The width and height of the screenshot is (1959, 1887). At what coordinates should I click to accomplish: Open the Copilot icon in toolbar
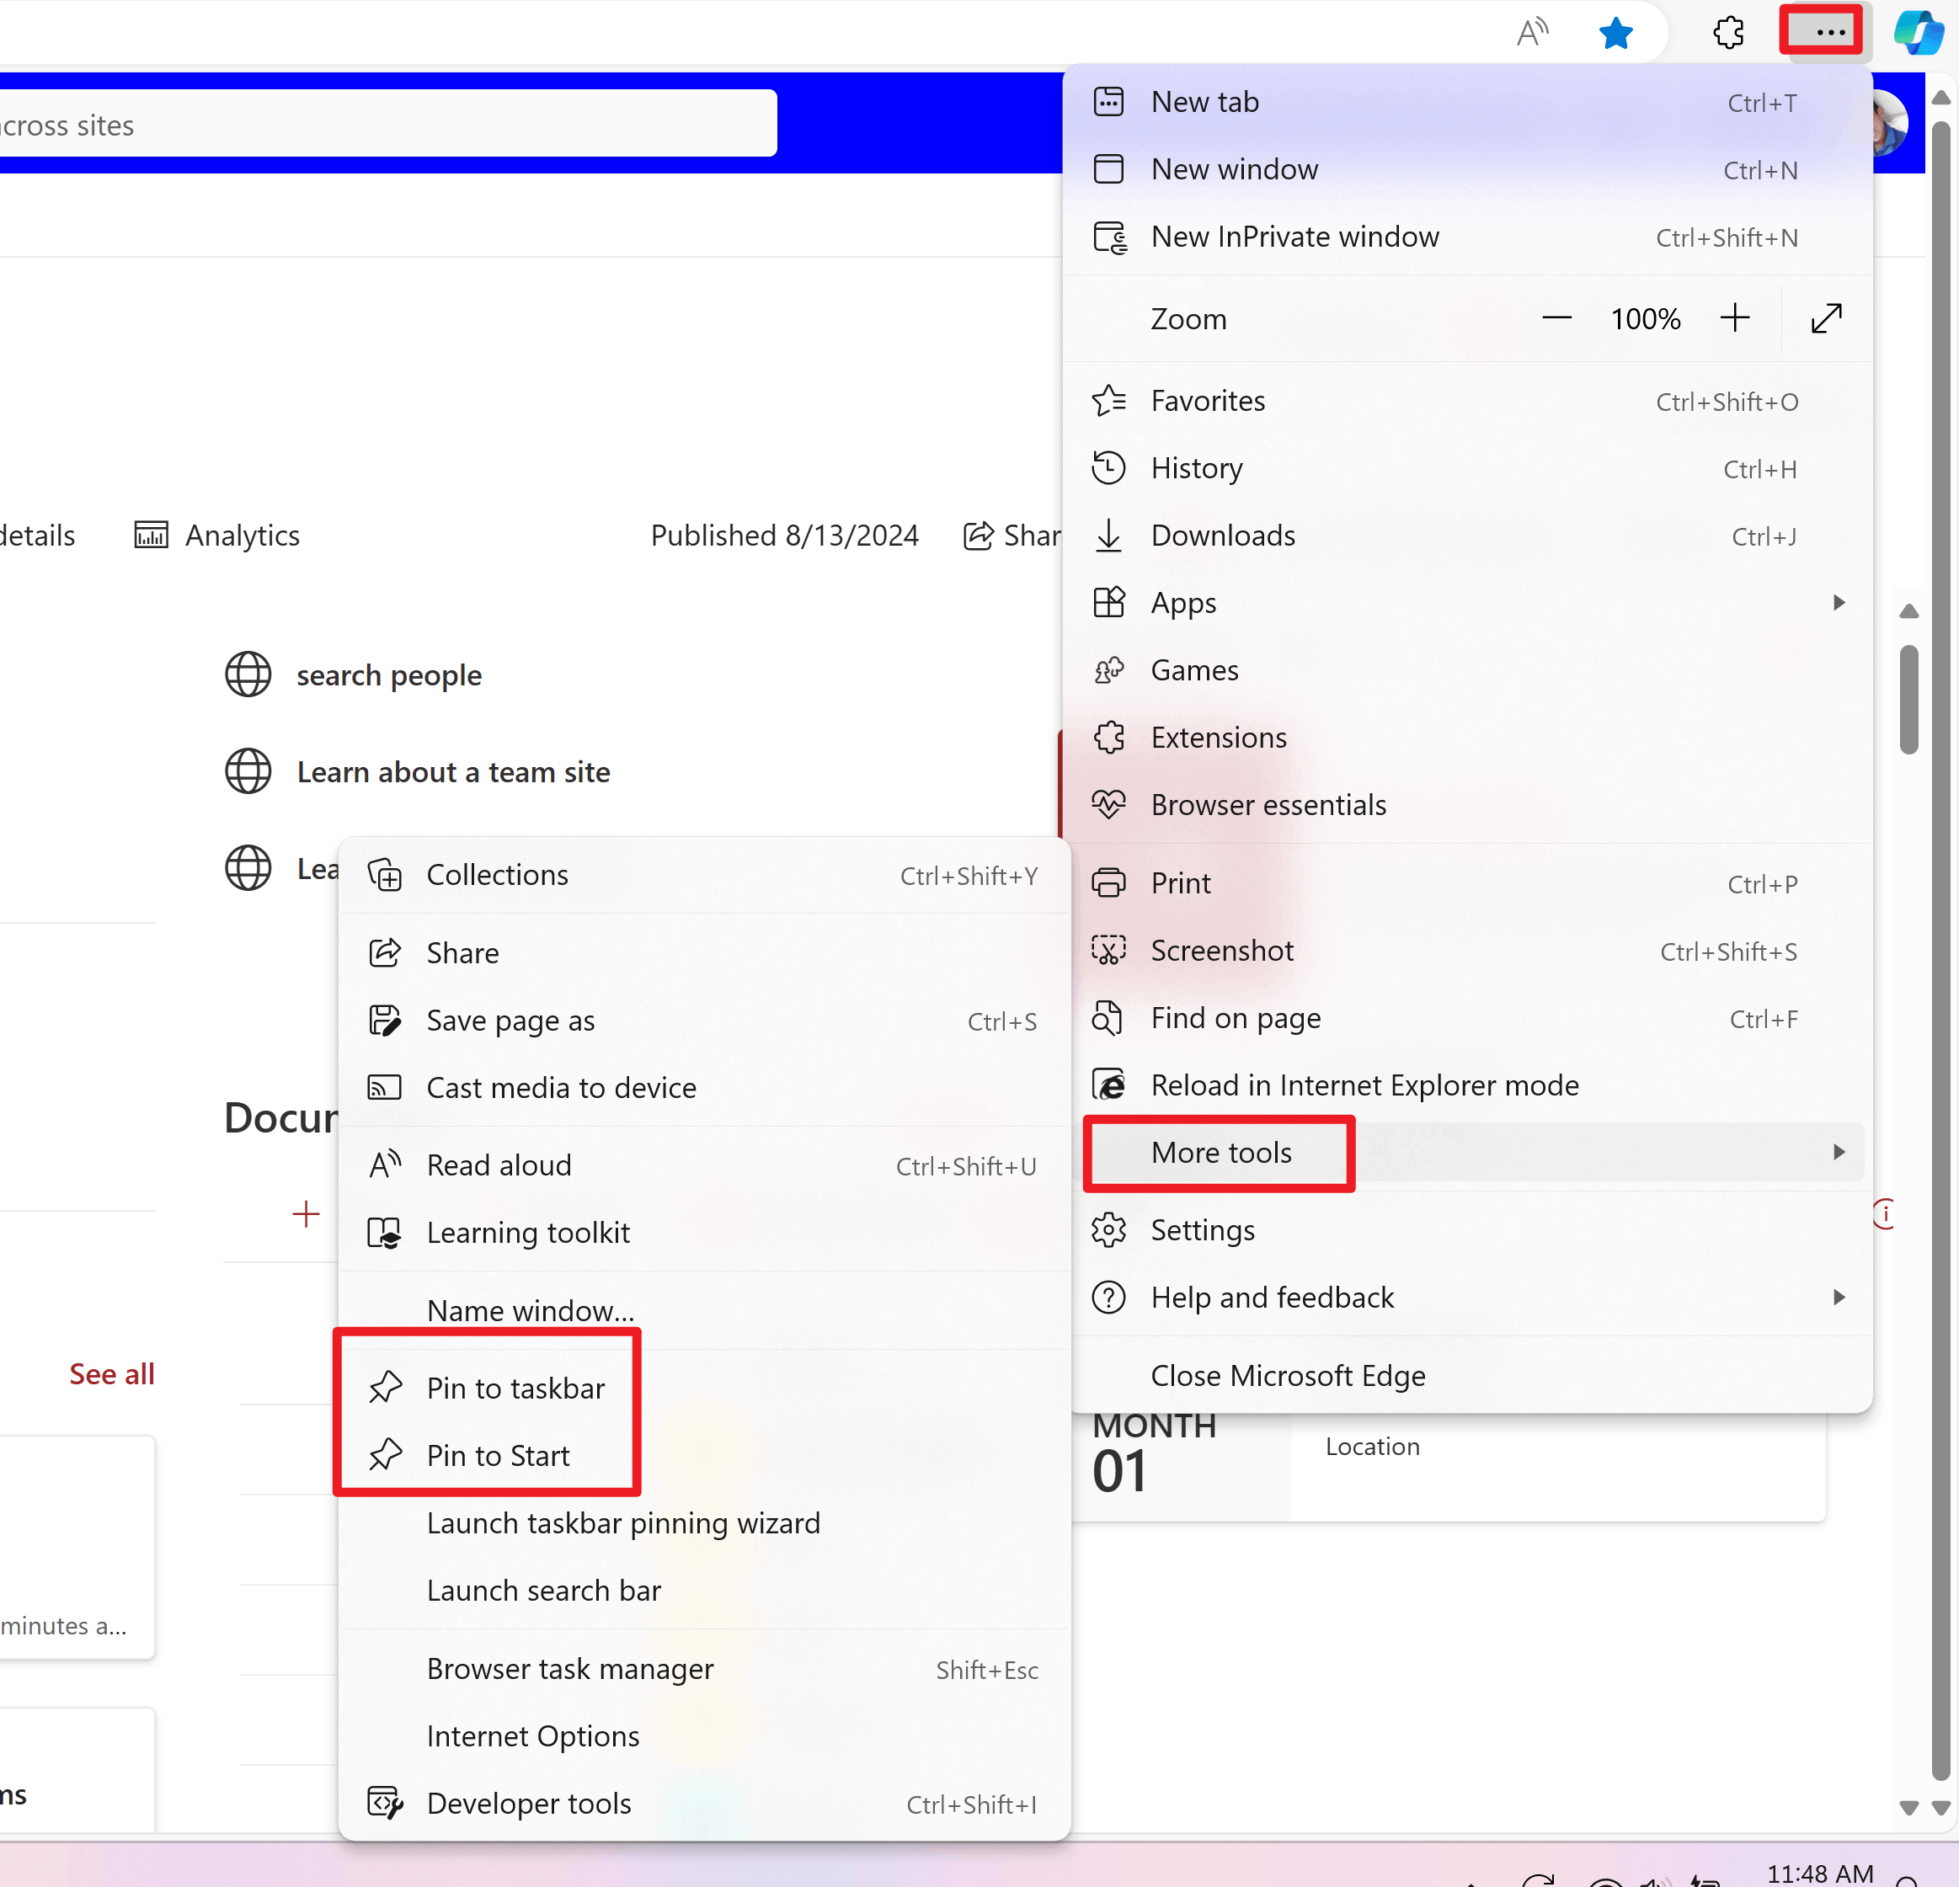click(1918, 33)
